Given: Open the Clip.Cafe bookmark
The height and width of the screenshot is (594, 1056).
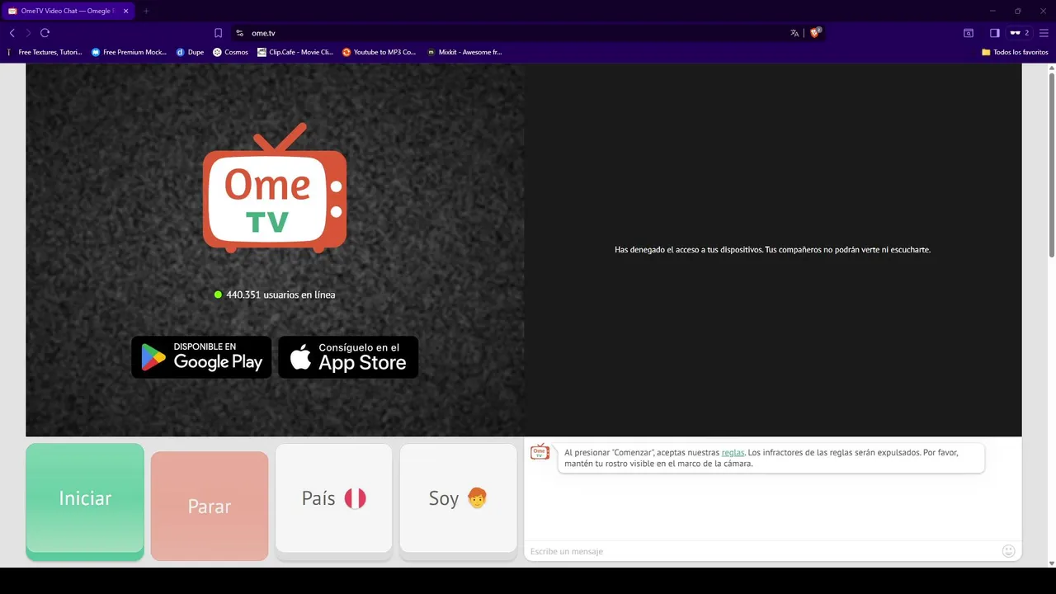Looking at the screenshot, I should coord(295,52).
